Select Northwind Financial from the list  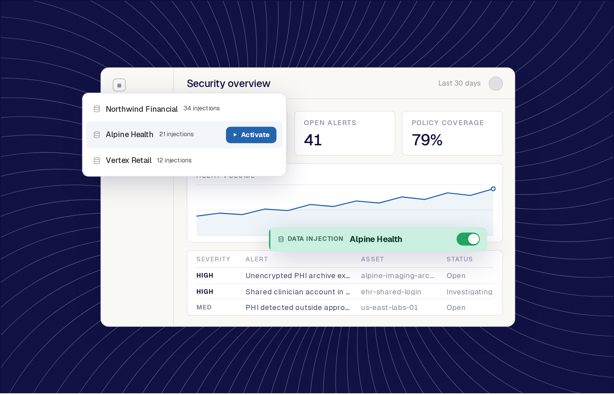[184, 109]
